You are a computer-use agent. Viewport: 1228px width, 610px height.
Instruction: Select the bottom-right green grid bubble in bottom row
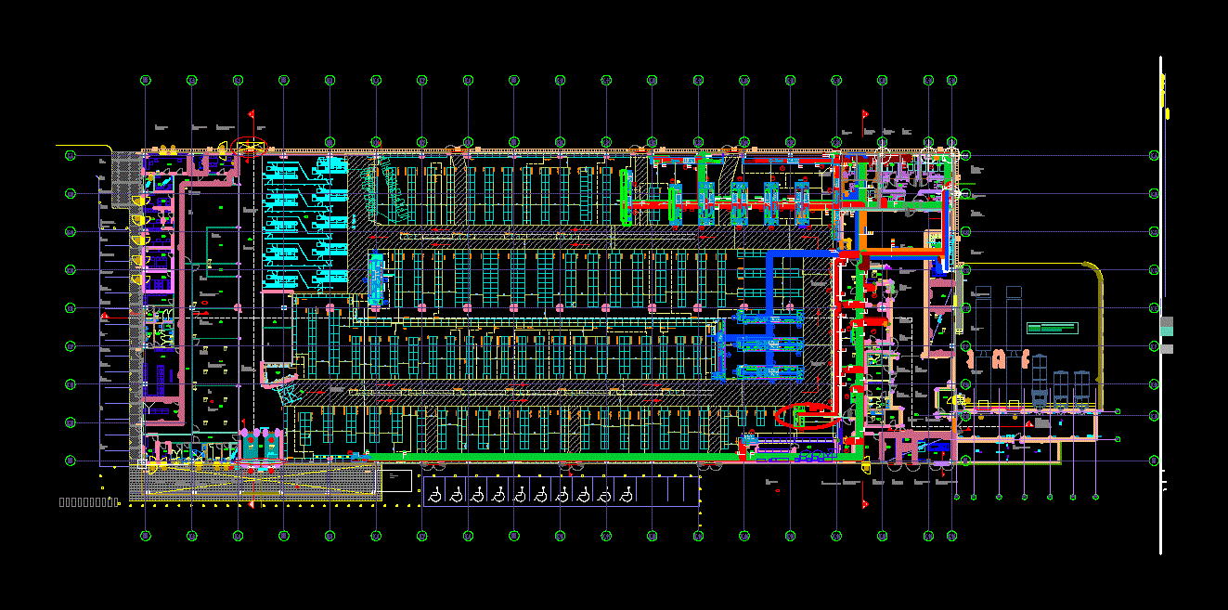[x=950, y=536]
